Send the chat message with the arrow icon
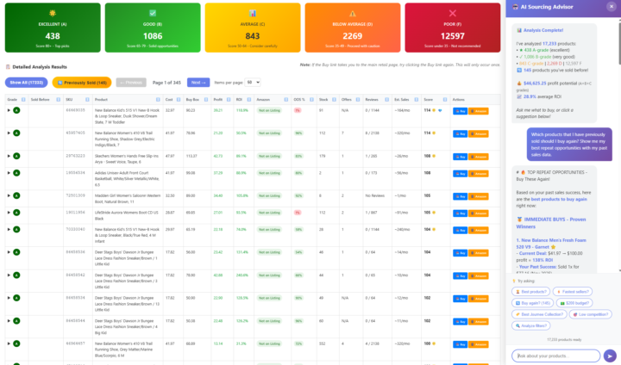 [610, 356]
